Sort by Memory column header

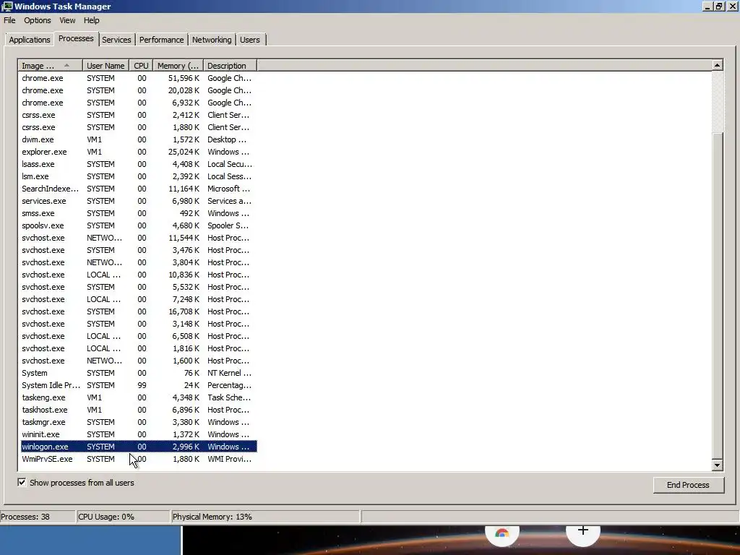pyautogui.click(x=178, y=66)
